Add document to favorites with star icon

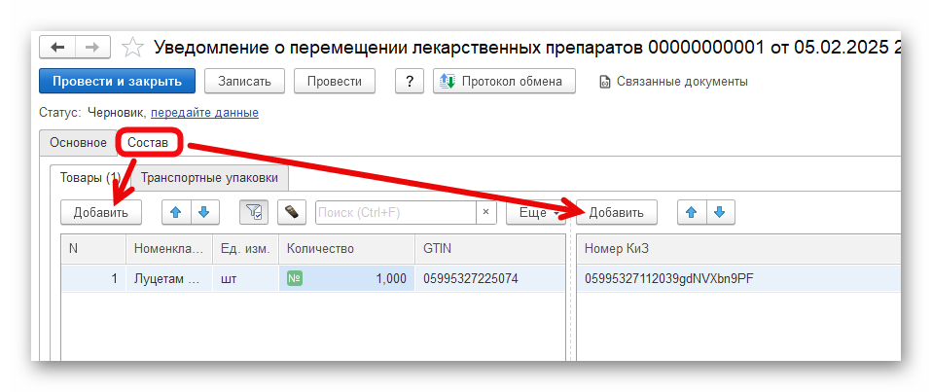pyautogui.click(x=132, y=48)
